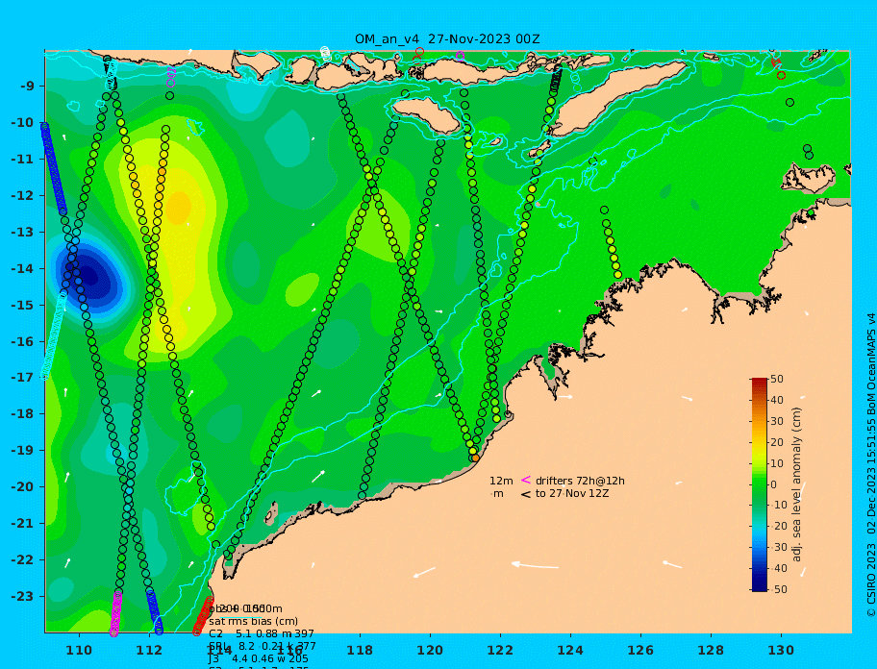Click the sea level anomaly colorbar

click(760, 484)
